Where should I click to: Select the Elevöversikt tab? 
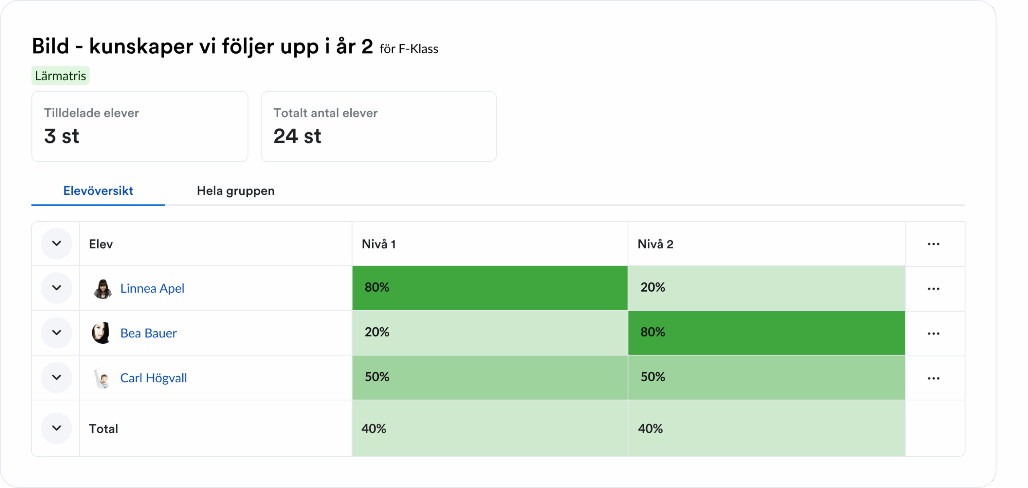[98, 191]
